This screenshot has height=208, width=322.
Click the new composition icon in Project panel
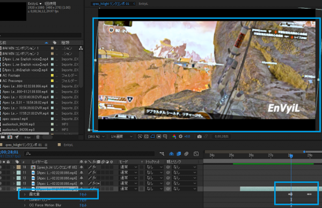(x=10, y=137)
